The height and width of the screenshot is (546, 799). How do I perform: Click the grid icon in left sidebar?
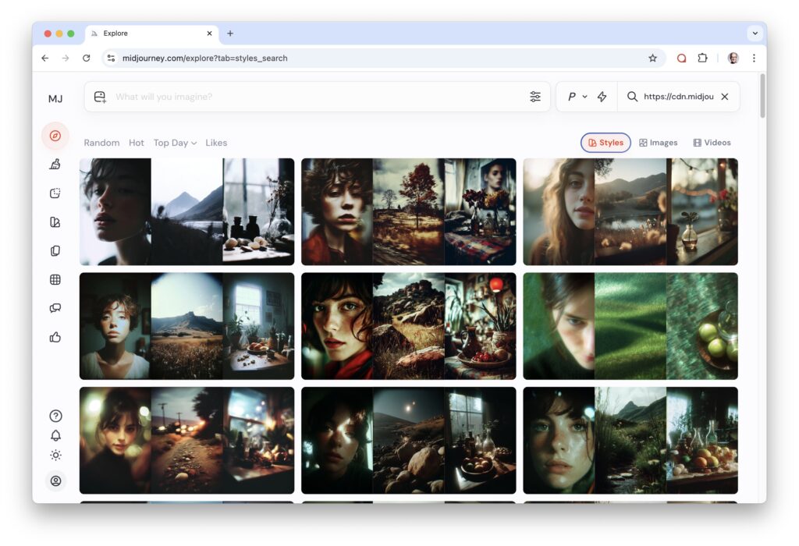pyautogui.click(x=55, y=279)
